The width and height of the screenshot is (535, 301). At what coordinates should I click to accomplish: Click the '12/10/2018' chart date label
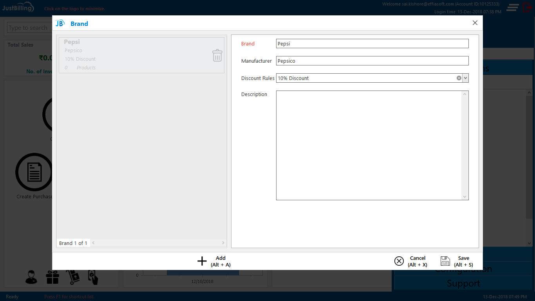[x=202, y=281]
